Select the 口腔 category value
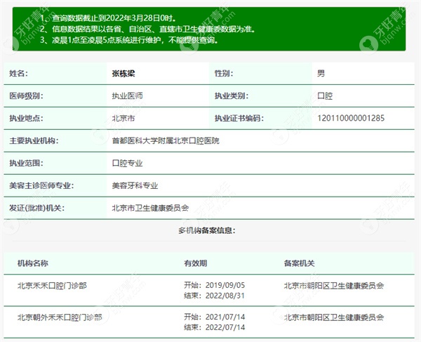 325,96
